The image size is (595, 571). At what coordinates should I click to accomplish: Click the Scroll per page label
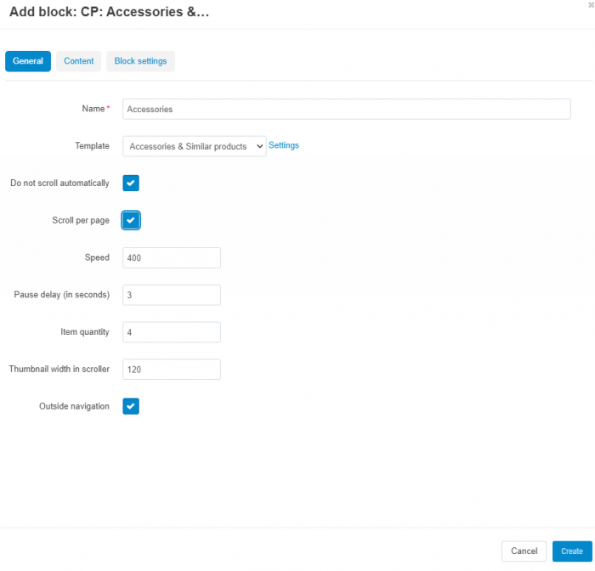81,220
